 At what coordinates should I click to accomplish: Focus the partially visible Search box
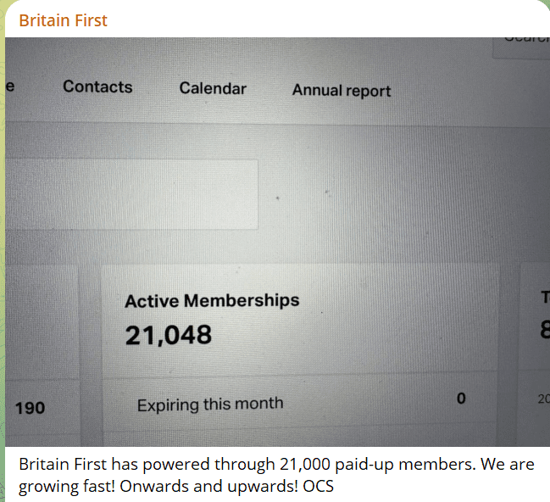click(522, 44)
